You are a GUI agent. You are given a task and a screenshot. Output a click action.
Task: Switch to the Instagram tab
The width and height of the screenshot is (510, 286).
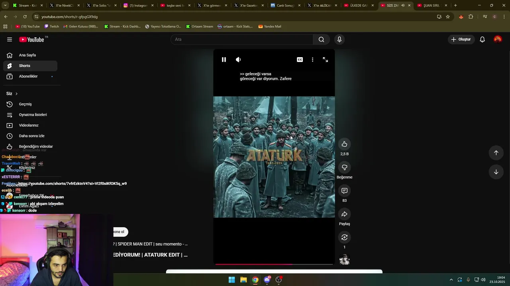[x=138, y=6]
